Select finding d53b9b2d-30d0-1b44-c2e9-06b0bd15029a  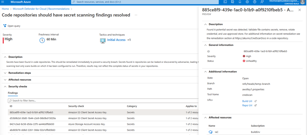tap(103, 118)
